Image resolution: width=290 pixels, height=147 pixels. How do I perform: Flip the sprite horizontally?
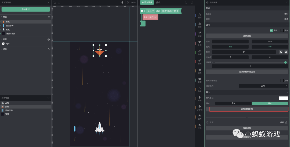(281, 52)
